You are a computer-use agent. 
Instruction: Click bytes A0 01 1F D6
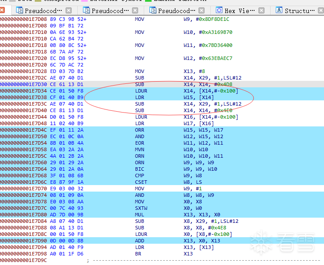click(66, 254)
